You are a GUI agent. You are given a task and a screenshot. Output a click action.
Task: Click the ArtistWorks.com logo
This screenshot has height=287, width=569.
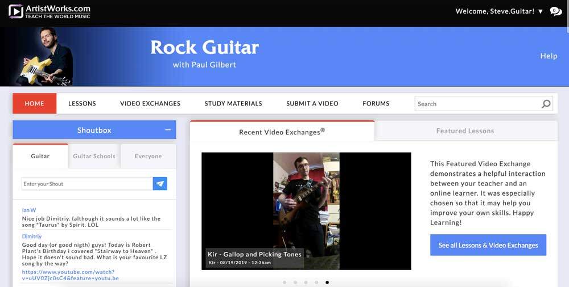50,11
